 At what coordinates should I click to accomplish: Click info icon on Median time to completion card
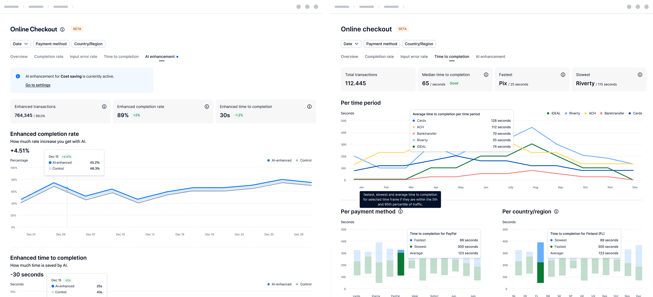(486, 75)
